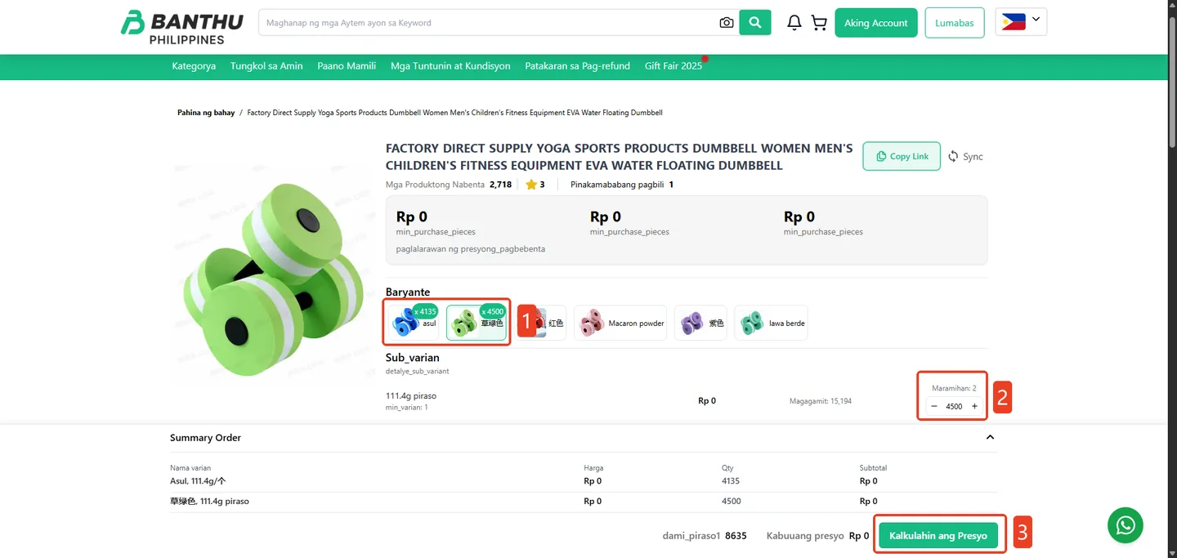The height and width of the screenshot is (558, 1177).
Task: Open Mga Tuntunin at Kundisyon page
Action: (x=450, y=66)
